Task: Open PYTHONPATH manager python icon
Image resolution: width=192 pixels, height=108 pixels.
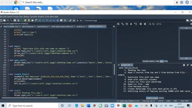Action: [x=74, y=20]
